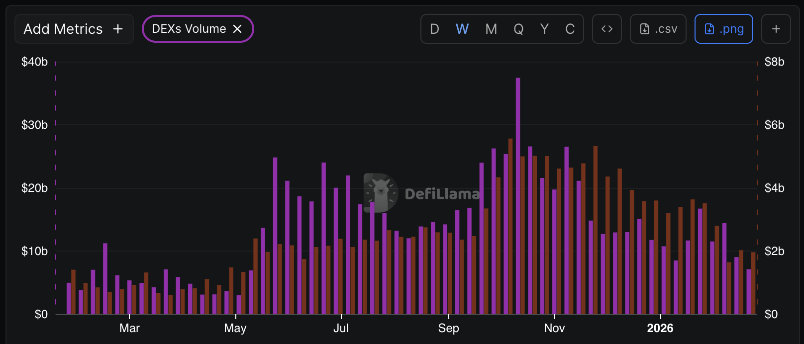This screenshot has width=804, height=344.
Task: Switch to Daily (D) interval
Action: pos(434,29)
